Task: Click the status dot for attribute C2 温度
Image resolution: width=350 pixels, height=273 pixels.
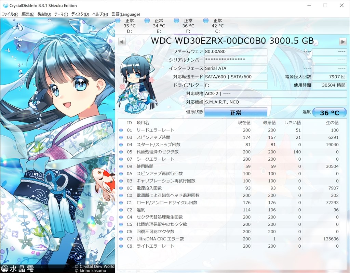Action: [x=121, y=210]
